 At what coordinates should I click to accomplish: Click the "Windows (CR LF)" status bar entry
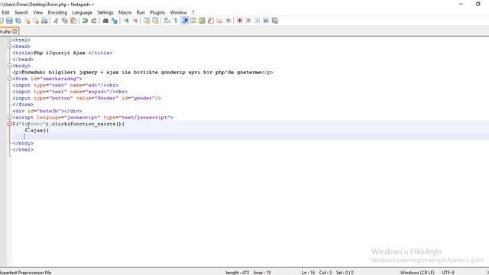point(417,273)
